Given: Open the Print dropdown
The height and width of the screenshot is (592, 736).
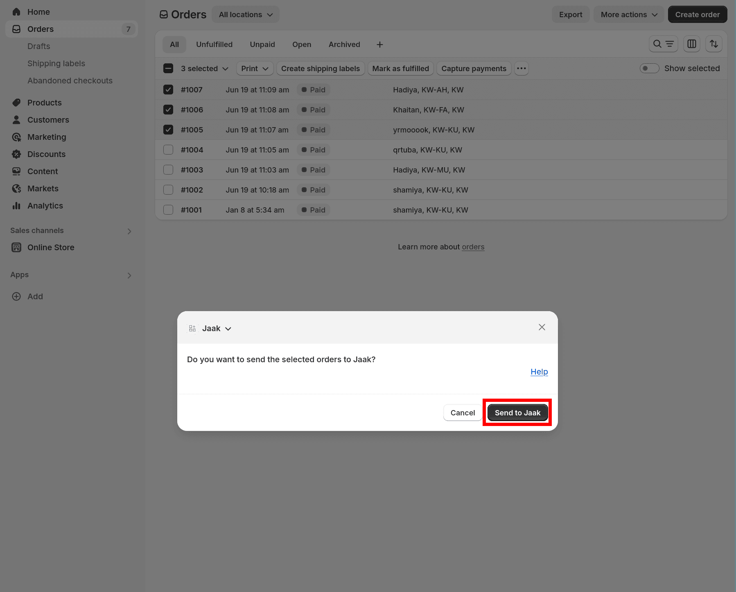Looking at the screenshot, I should tap(255, 68).
